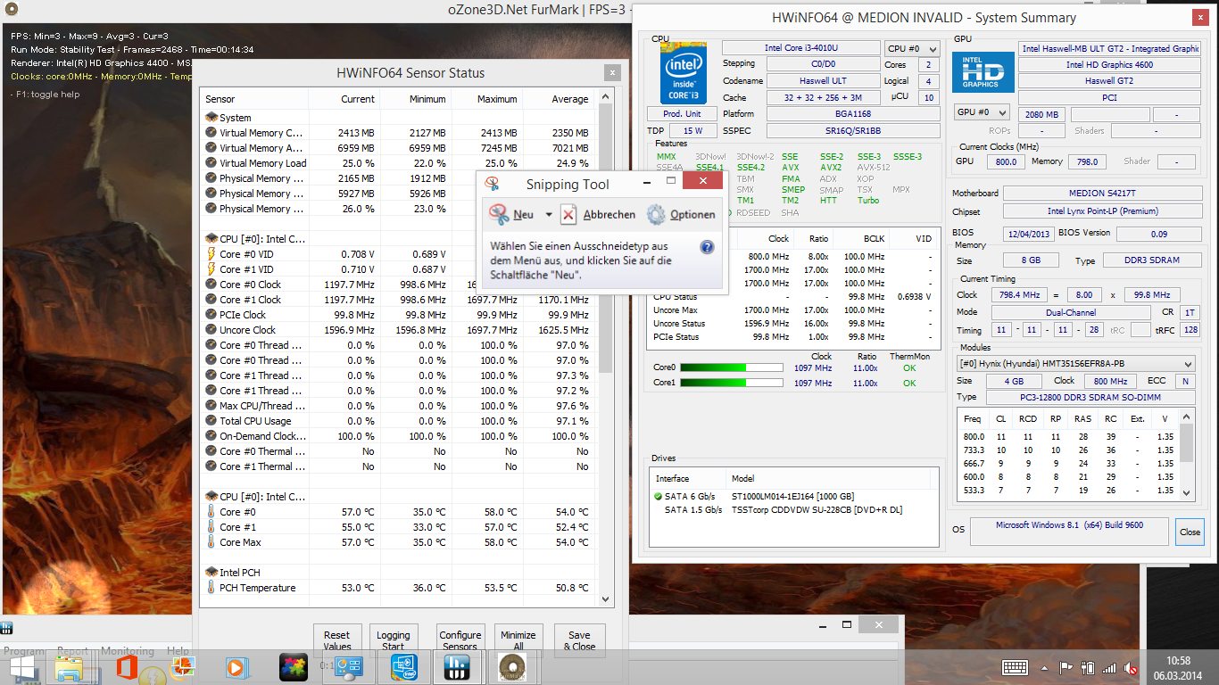Screen dimensions: 1219x685
Task: Select the Core #0 Clock sensor row
Action: click(397, 285)
